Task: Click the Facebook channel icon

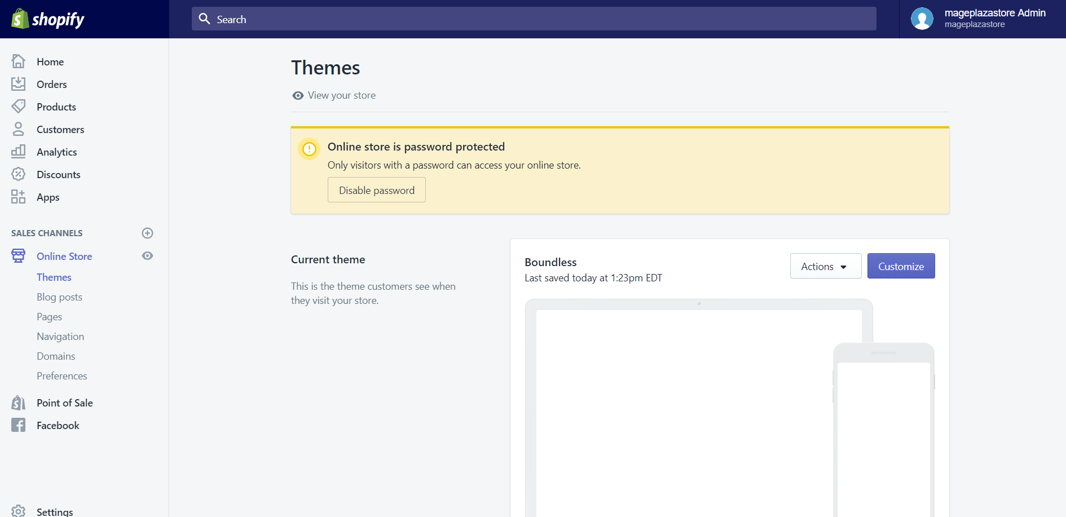Action: point(18,425)
